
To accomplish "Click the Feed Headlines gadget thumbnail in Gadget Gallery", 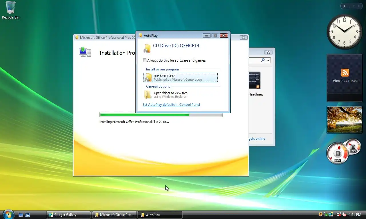I will [254, 80].
